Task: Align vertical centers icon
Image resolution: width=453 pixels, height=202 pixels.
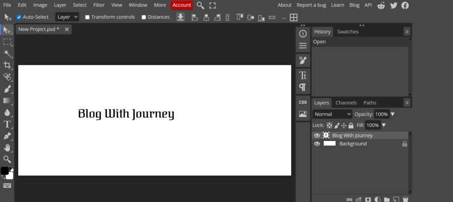Action: tap(250, 17)
